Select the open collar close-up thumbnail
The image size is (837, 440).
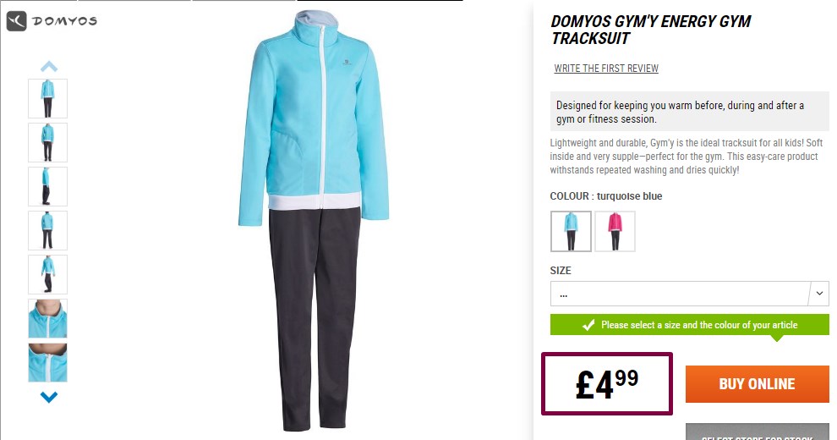pos(47,362)
